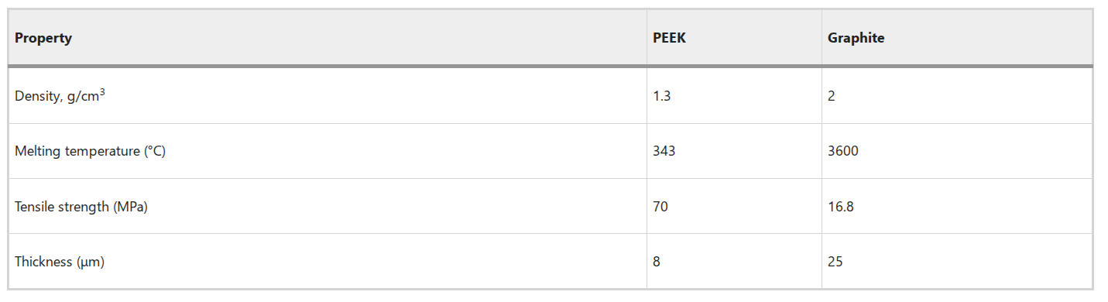Select PEEK tensile strength 70
1108x302 pixels.
pyautogui.click(x=660, y=207)
